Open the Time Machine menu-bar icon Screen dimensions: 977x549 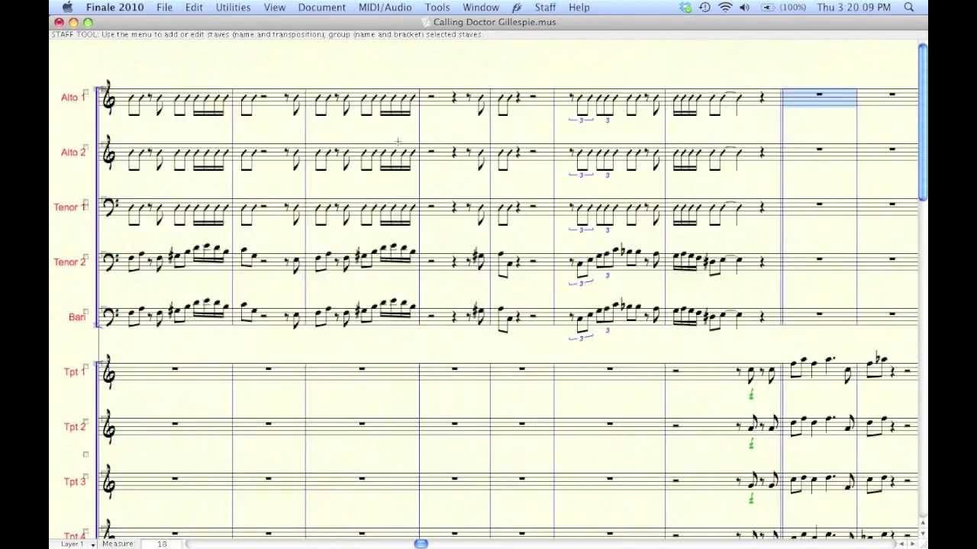705,8
